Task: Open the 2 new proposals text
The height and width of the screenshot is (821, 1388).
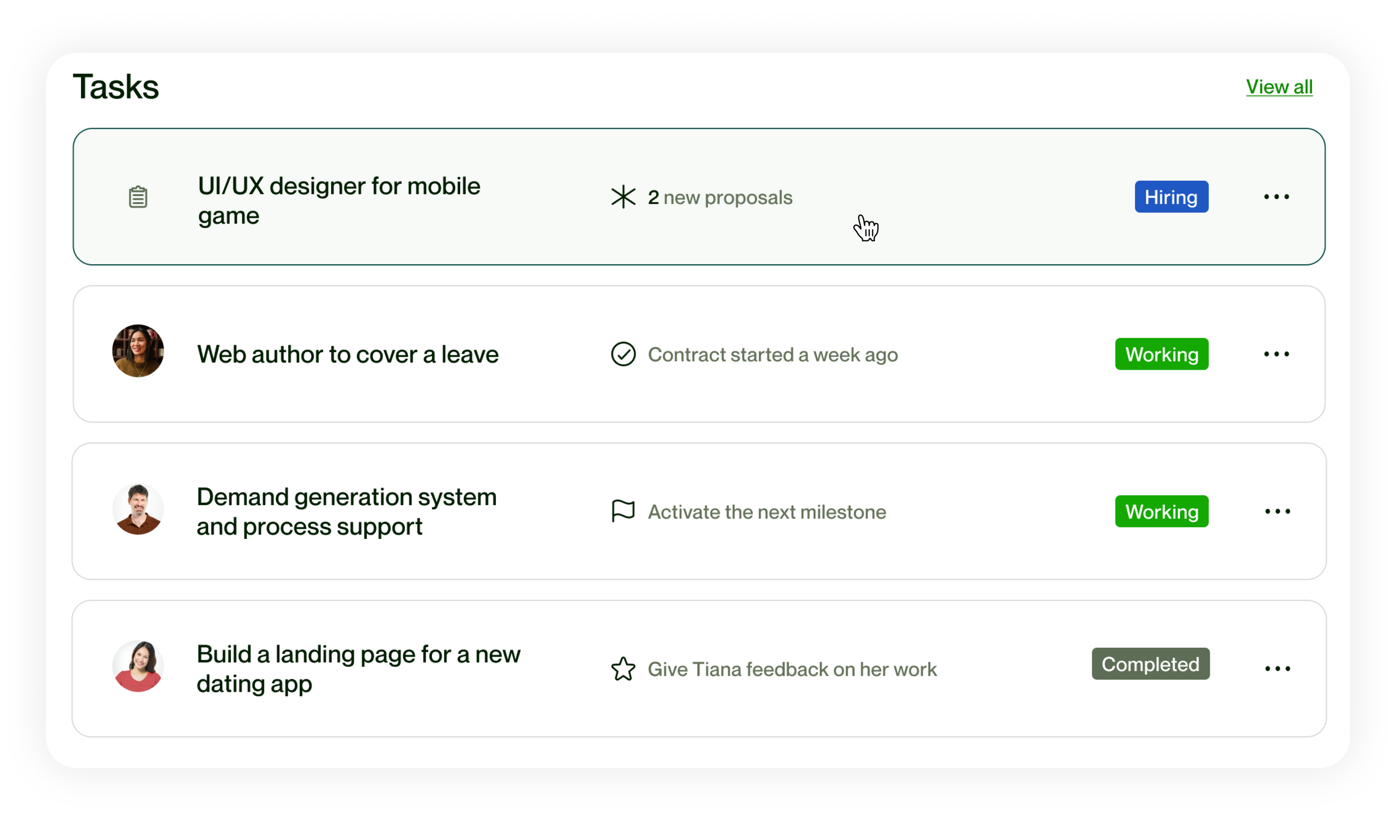Action: (x=720, y=198)
